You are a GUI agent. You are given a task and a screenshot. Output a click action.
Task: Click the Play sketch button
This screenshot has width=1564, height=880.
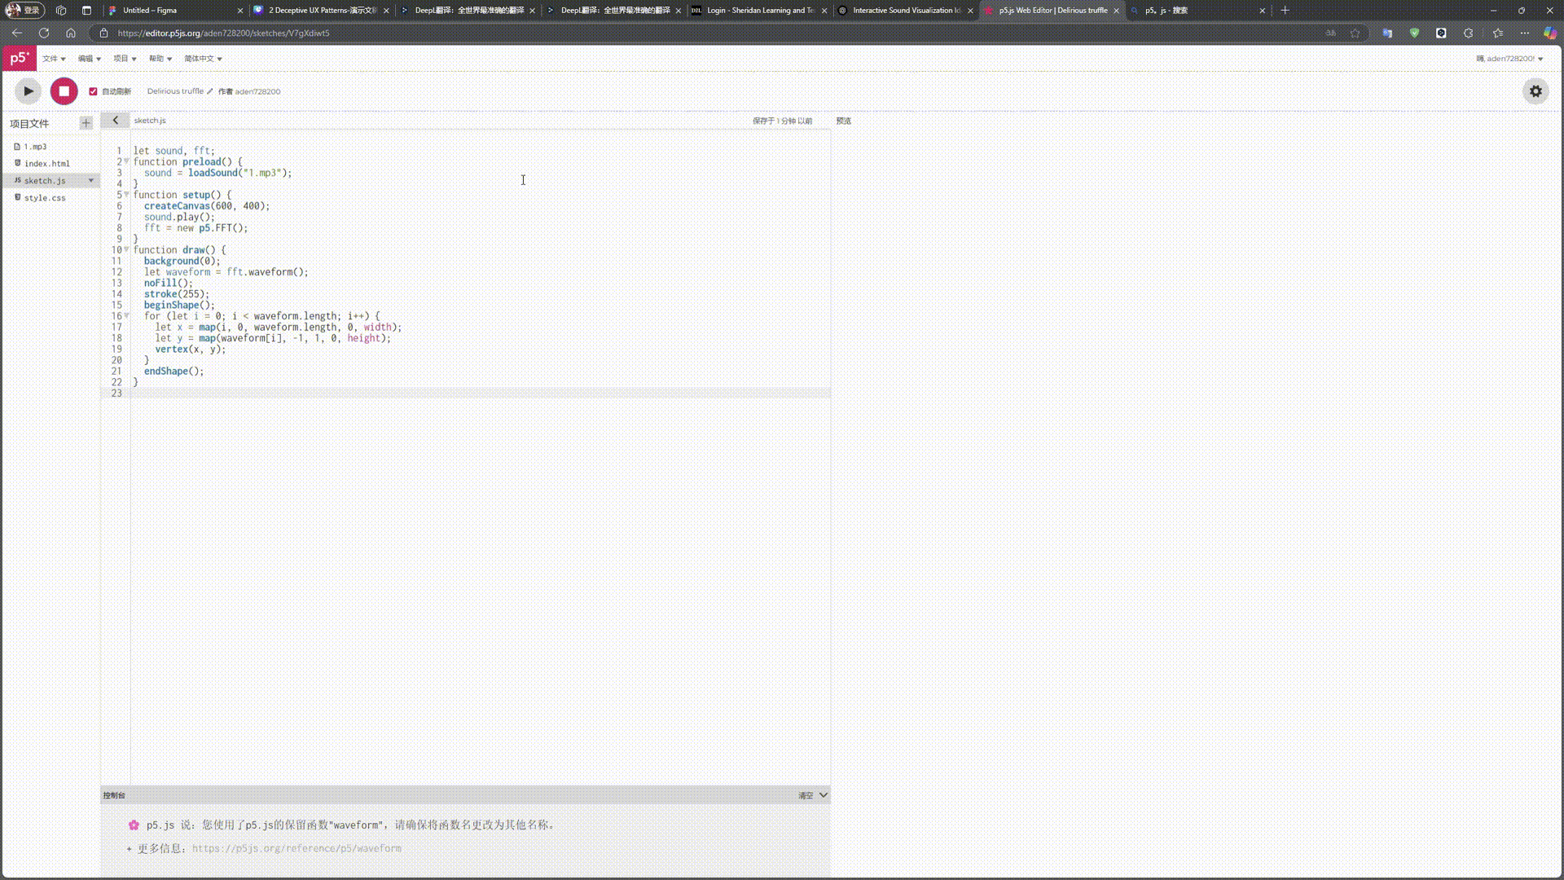pos(29,91)
